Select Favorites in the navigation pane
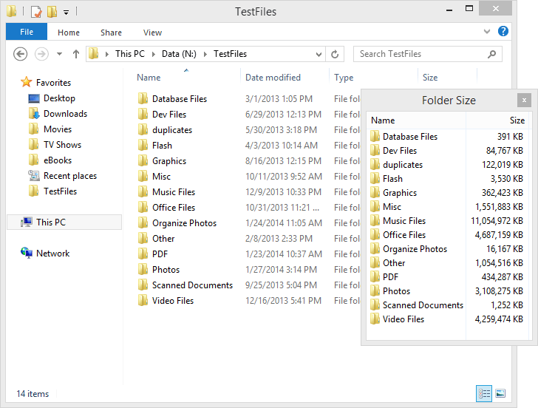This screenshot has width=538, height=408. (x=46, y=82)
